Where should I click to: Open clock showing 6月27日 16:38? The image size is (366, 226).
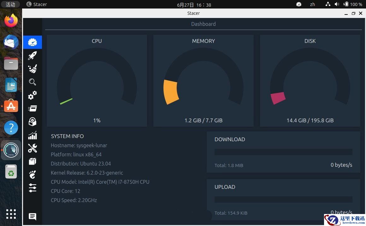click(x=194, y=5)
